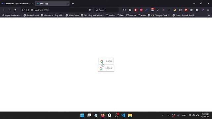
Task: Open the purple feather extension
Action: pyautogui.click(x=203, y=10)
